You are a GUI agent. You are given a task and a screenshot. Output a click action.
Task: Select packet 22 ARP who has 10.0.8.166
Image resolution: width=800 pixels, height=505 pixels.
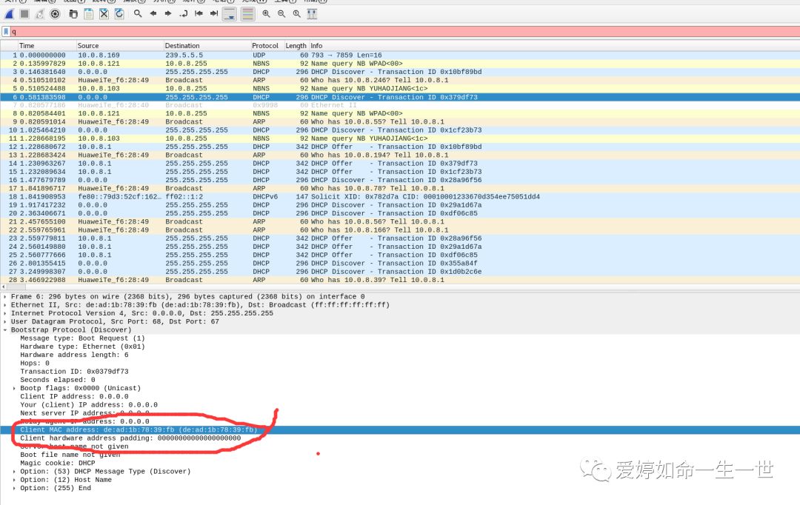click(x=400, y=230)
